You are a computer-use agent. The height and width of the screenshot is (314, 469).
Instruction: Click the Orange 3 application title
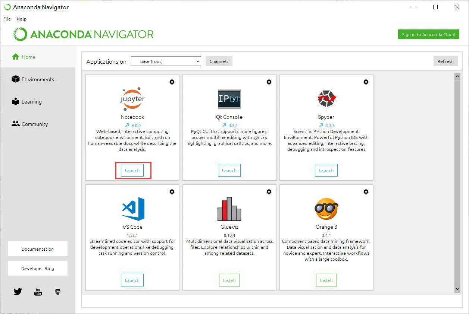[x=326, y=227]
